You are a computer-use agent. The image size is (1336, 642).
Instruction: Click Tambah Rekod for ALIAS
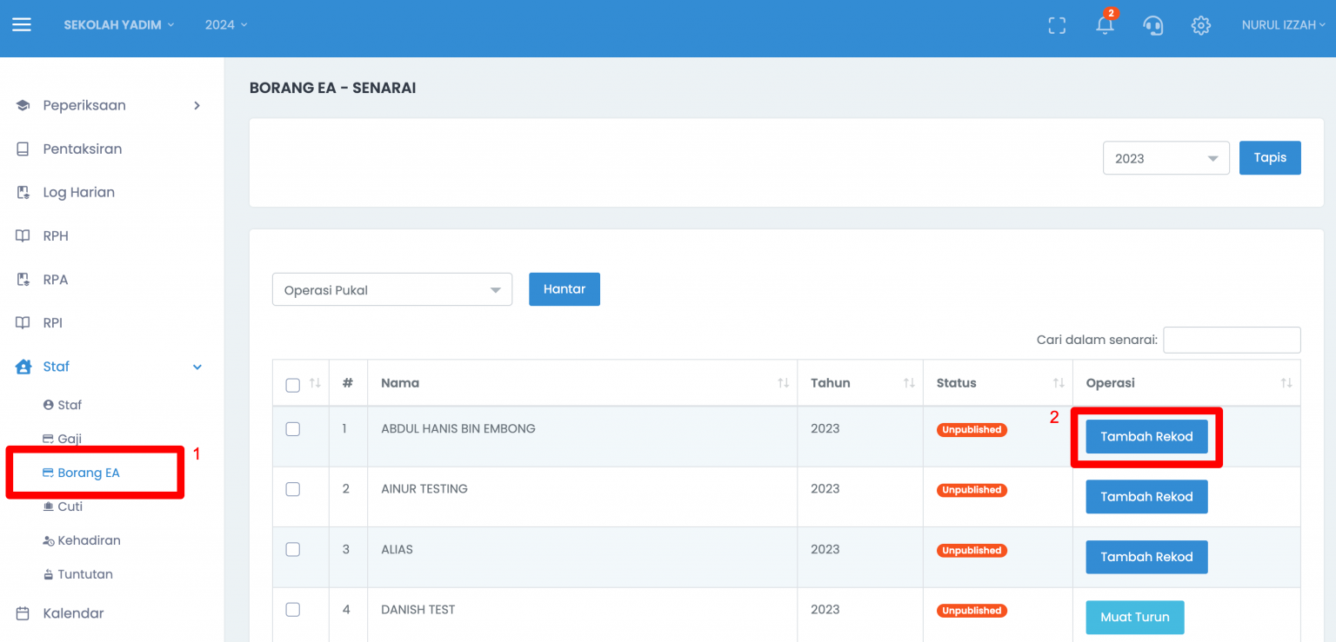pyautogui.click(x=1146, y=557)
